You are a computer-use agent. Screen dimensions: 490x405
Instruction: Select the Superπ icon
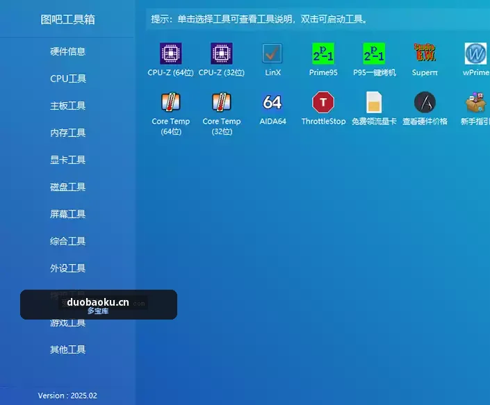click(425, 53)
